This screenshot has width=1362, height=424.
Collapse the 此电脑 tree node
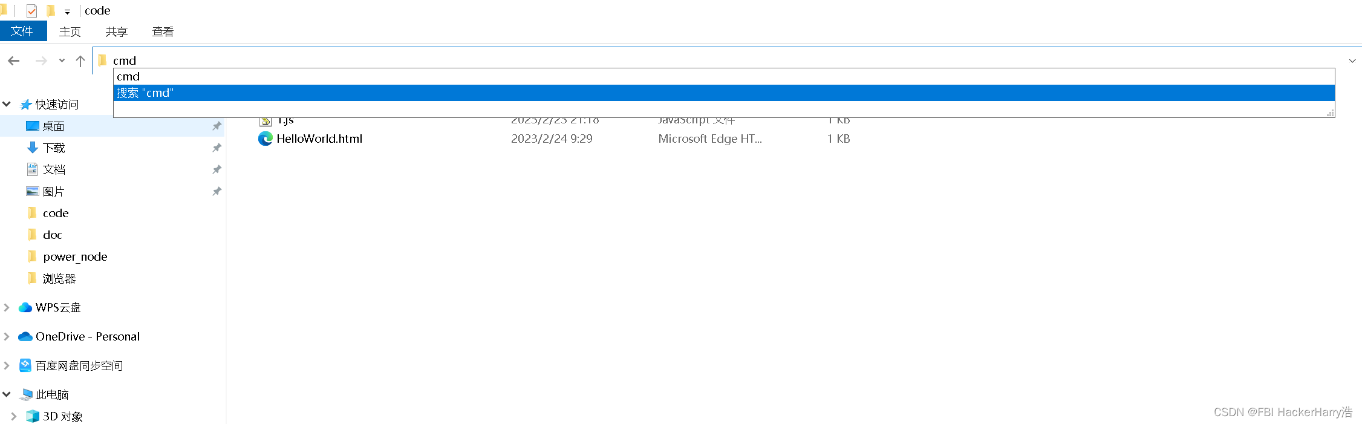tap(7, 394)
